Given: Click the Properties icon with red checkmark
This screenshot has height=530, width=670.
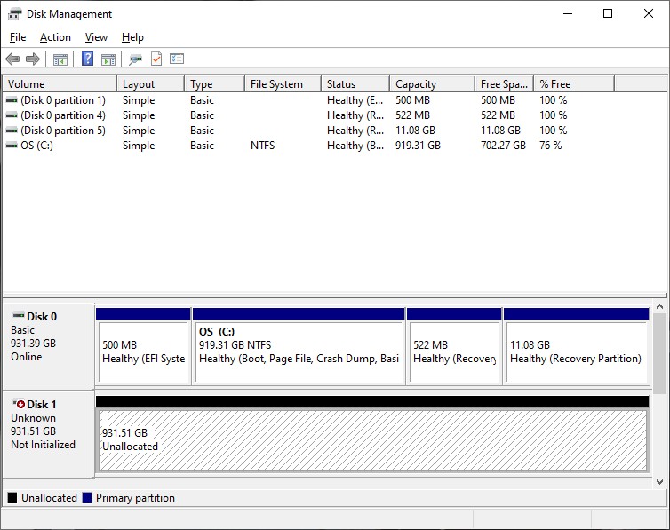Looking at the screenshot, I should [156, 59].
